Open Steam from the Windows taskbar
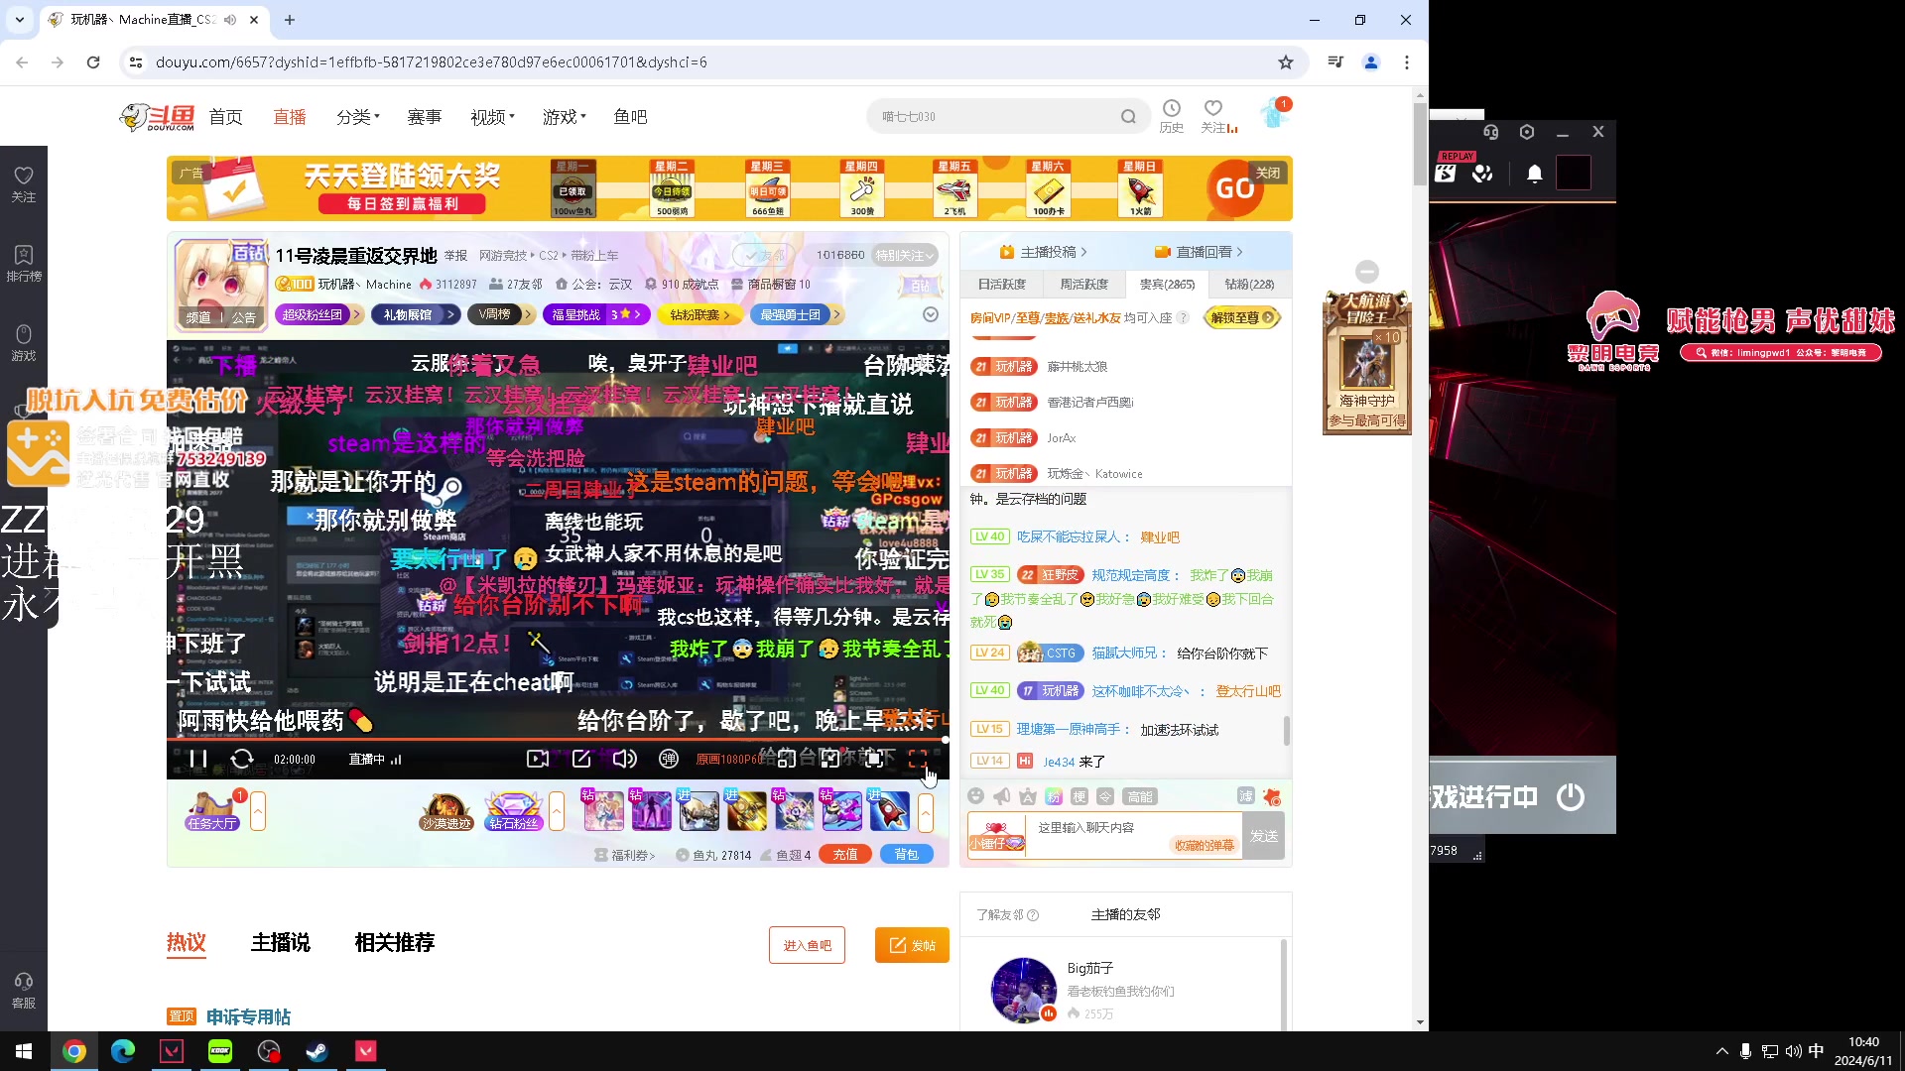Screen dimensions: 1905x1071 coord(317,1051)
